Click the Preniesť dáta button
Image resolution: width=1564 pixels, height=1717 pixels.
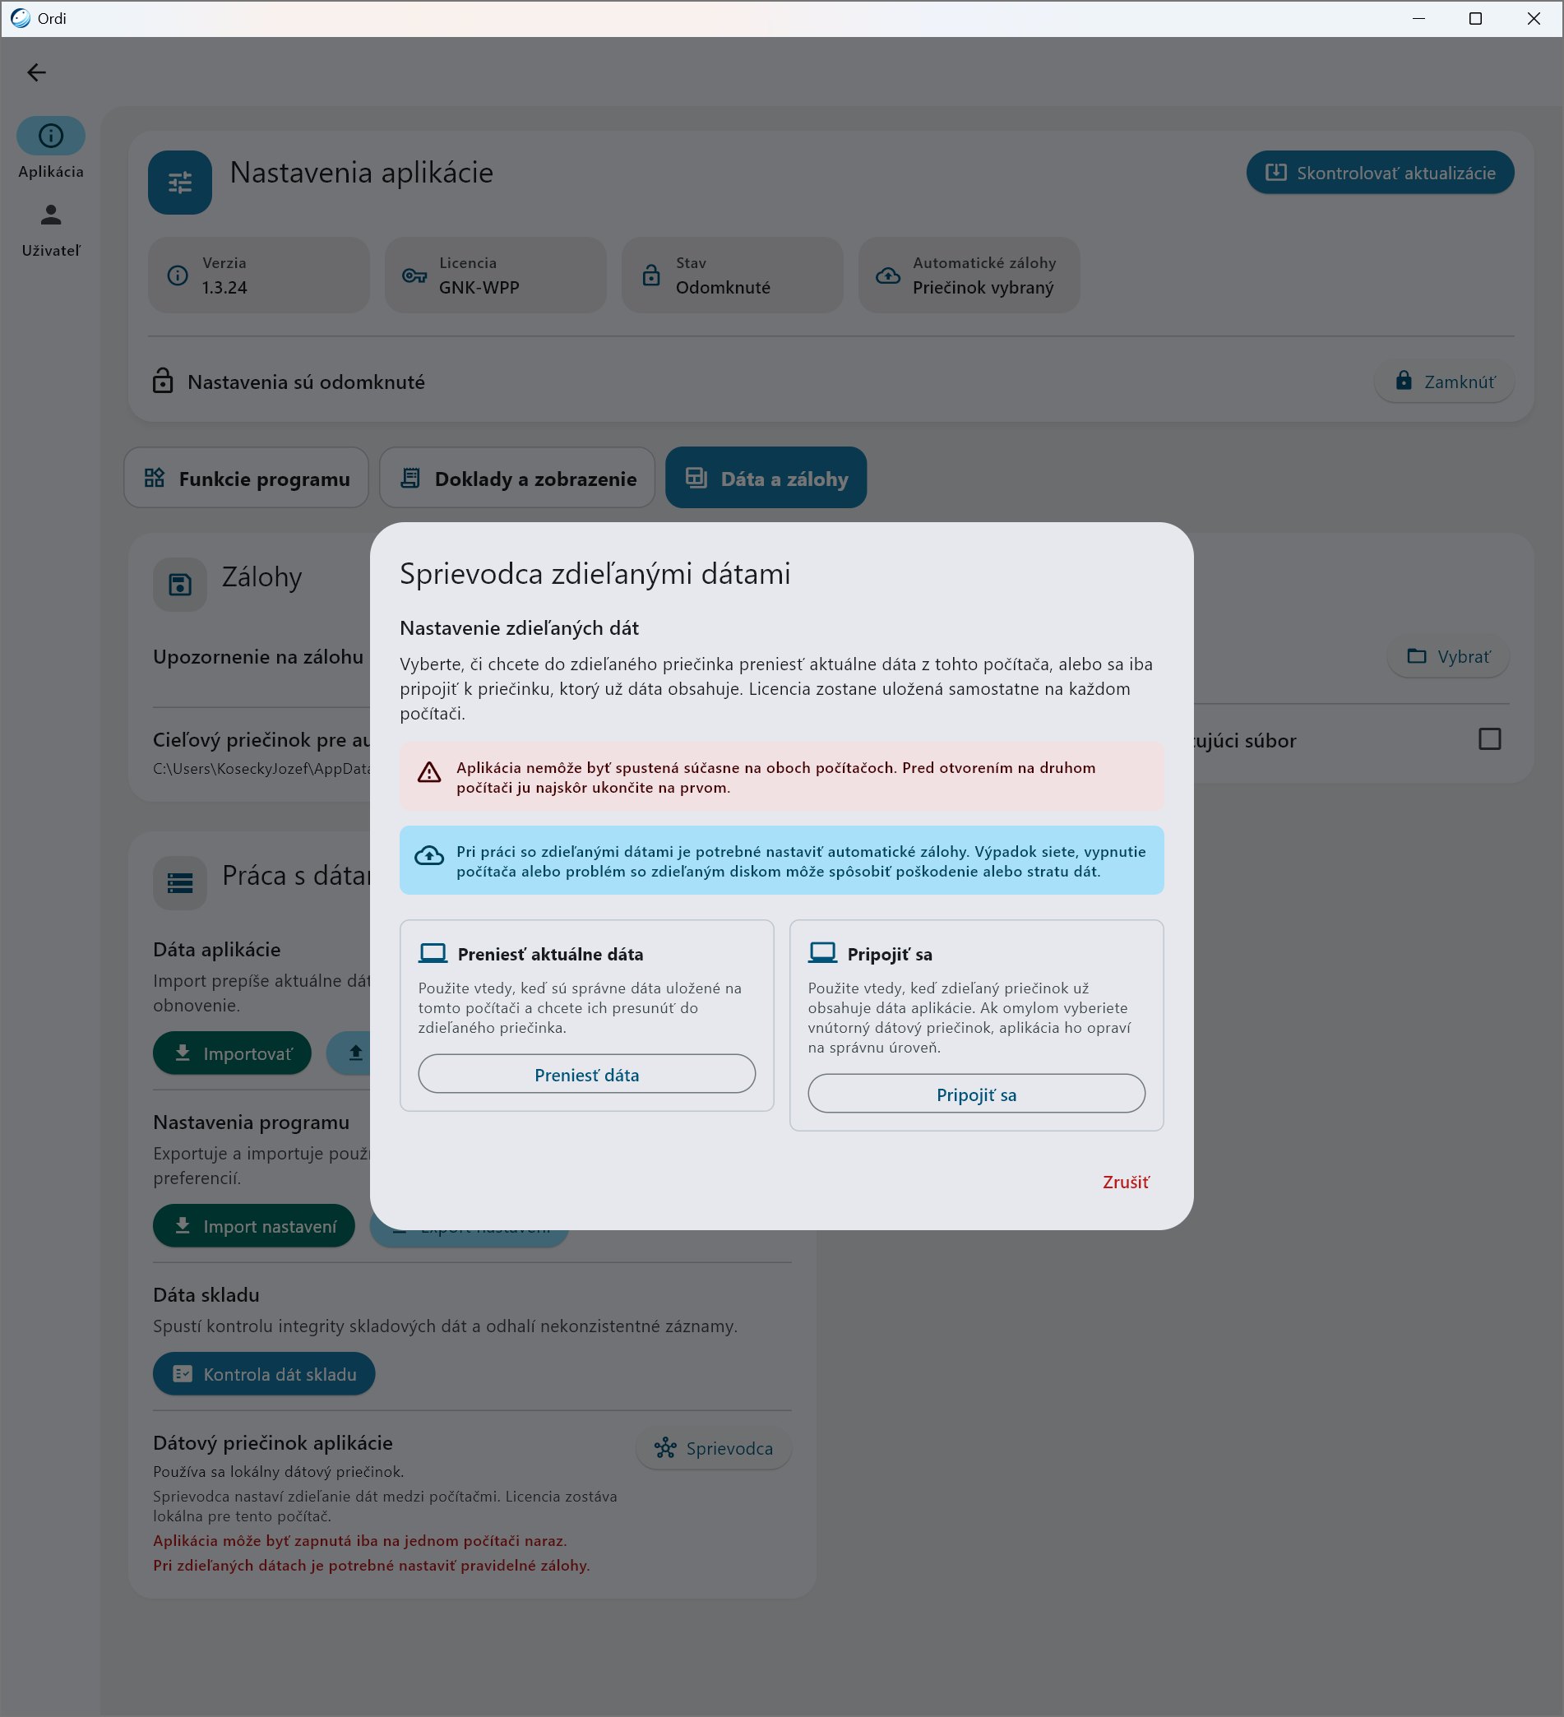[x=586, y=1074]
